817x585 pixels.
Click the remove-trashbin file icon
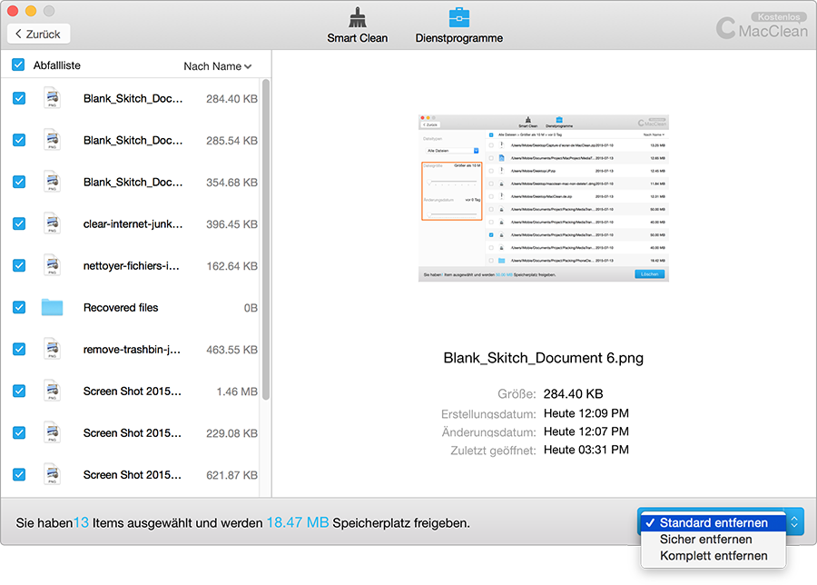pos(52,350)
